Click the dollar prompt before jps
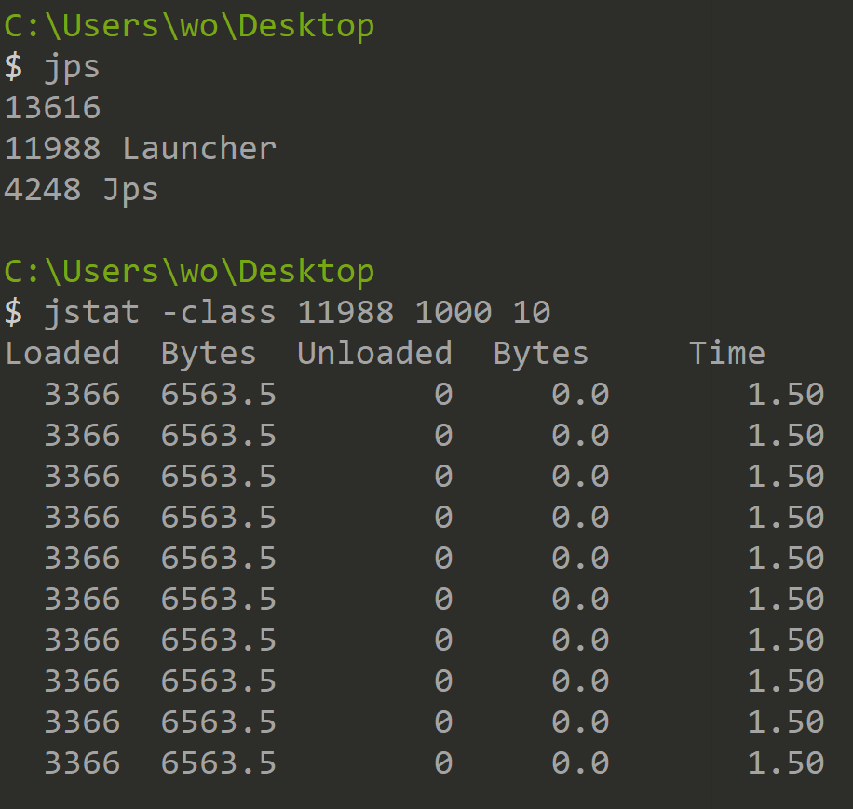 coord(14,67)
